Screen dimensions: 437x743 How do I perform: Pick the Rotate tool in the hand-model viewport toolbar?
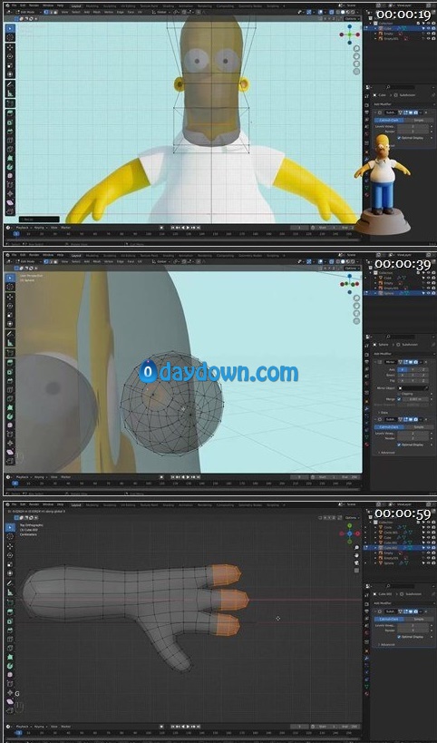[x=10, y=555]
